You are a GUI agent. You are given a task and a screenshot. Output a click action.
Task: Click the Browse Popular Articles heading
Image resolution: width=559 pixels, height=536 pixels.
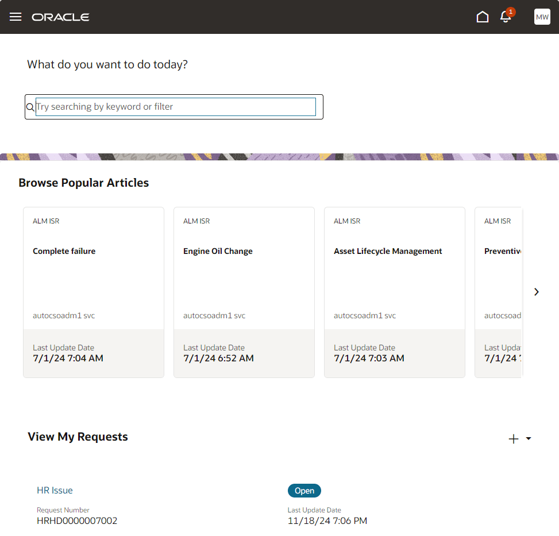pos(84,183)
